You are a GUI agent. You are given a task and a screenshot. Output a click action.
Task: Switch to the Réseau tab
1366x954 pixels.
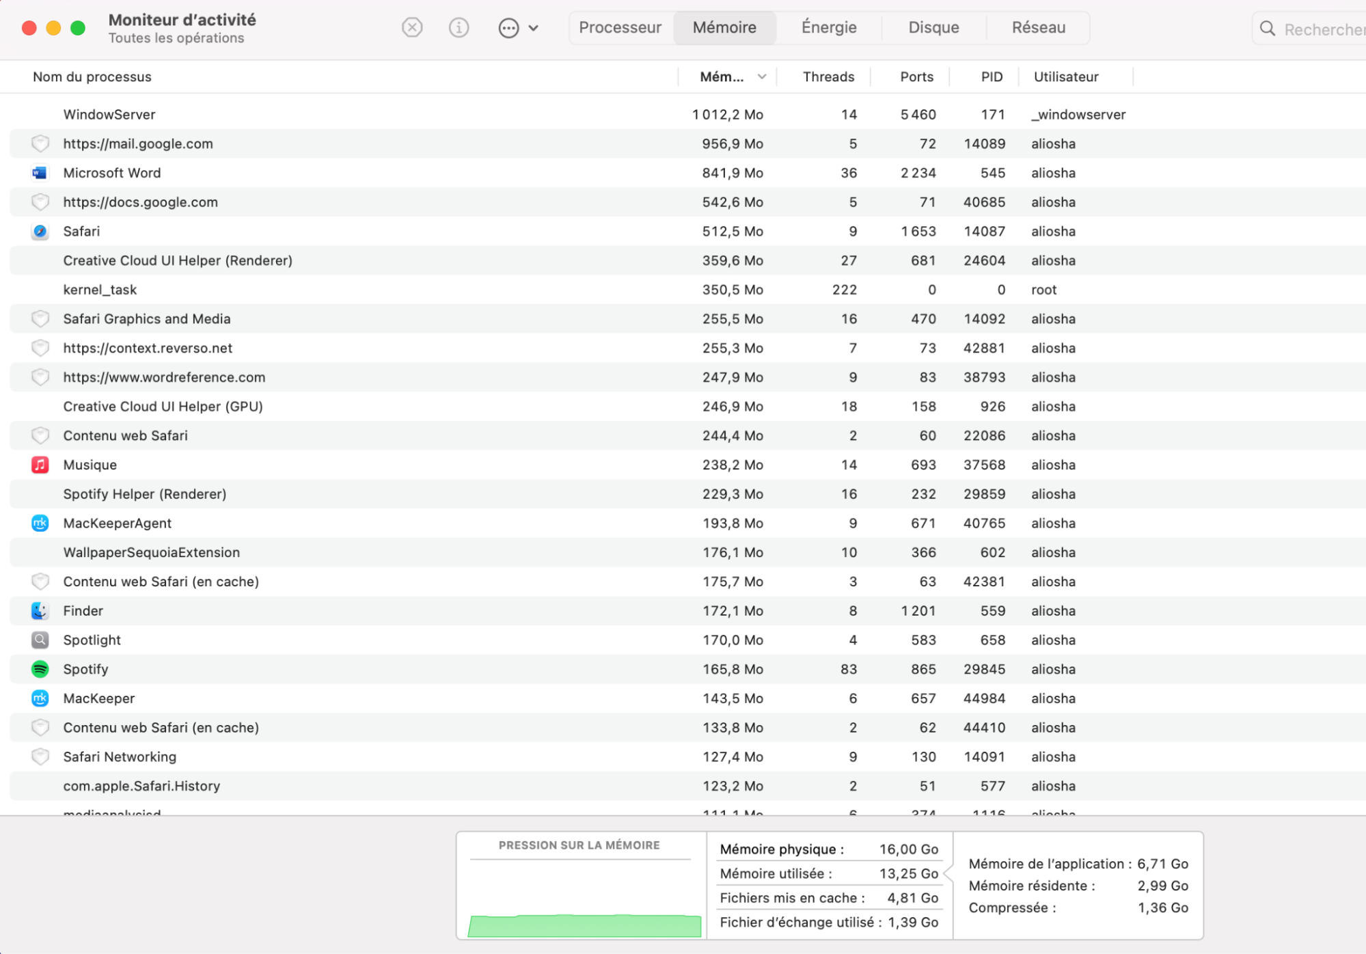[x=1038, y=28]
